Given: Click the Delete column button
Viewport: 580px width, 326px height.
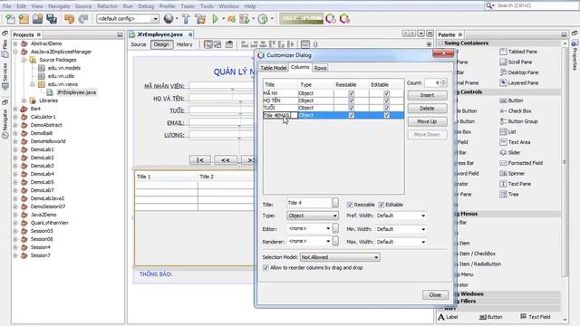Looking at the screenshot, I should pos(427,109).
